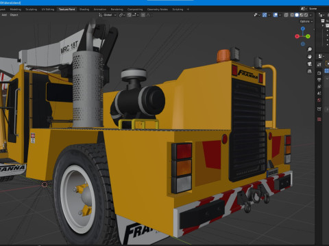This screenshot has width=329, height=246.
Task: Open the UV Editing workspace tab
Action: point(48,10)
